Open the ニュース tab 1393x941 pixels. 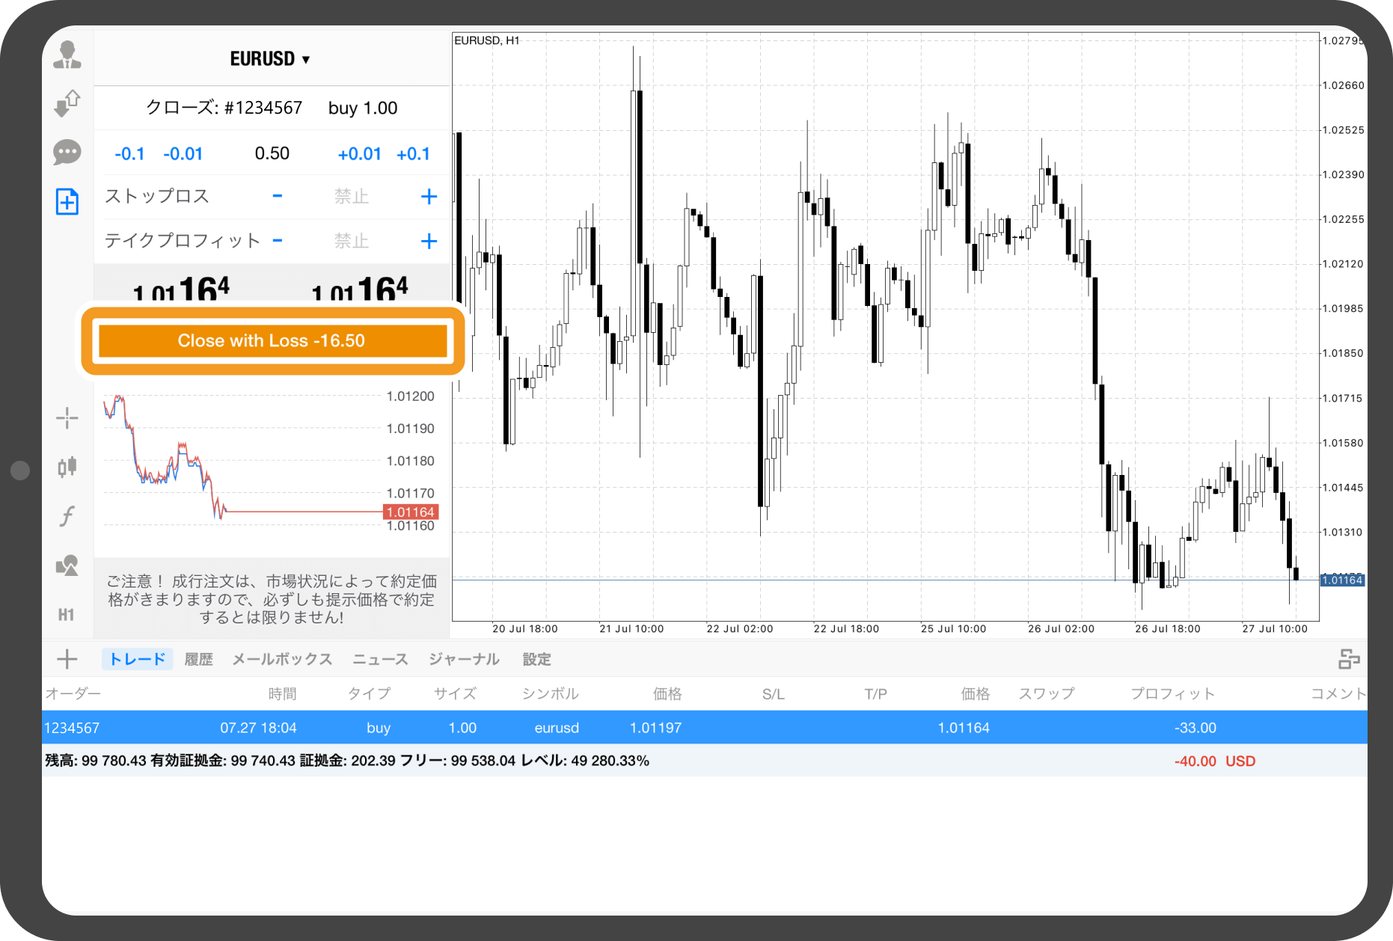tap(380, 659)
